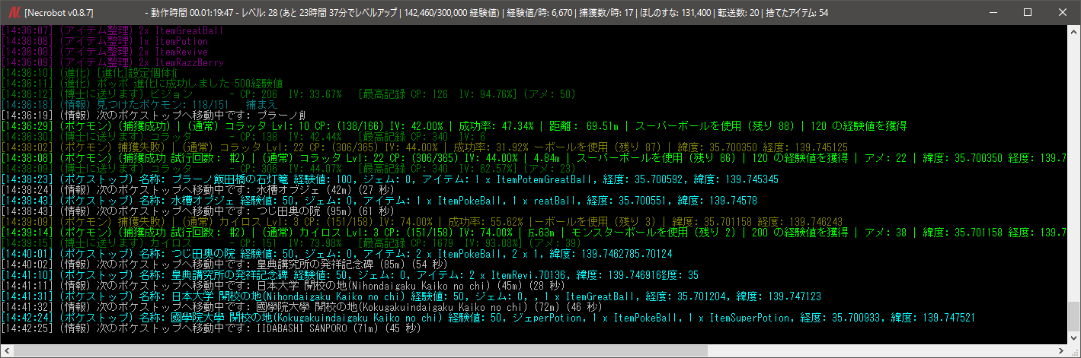This screenshot has height=358, width=1081.
Task: Maximize the Necrobot console window
Action: pyautogui.click(x=1028, y=13)
